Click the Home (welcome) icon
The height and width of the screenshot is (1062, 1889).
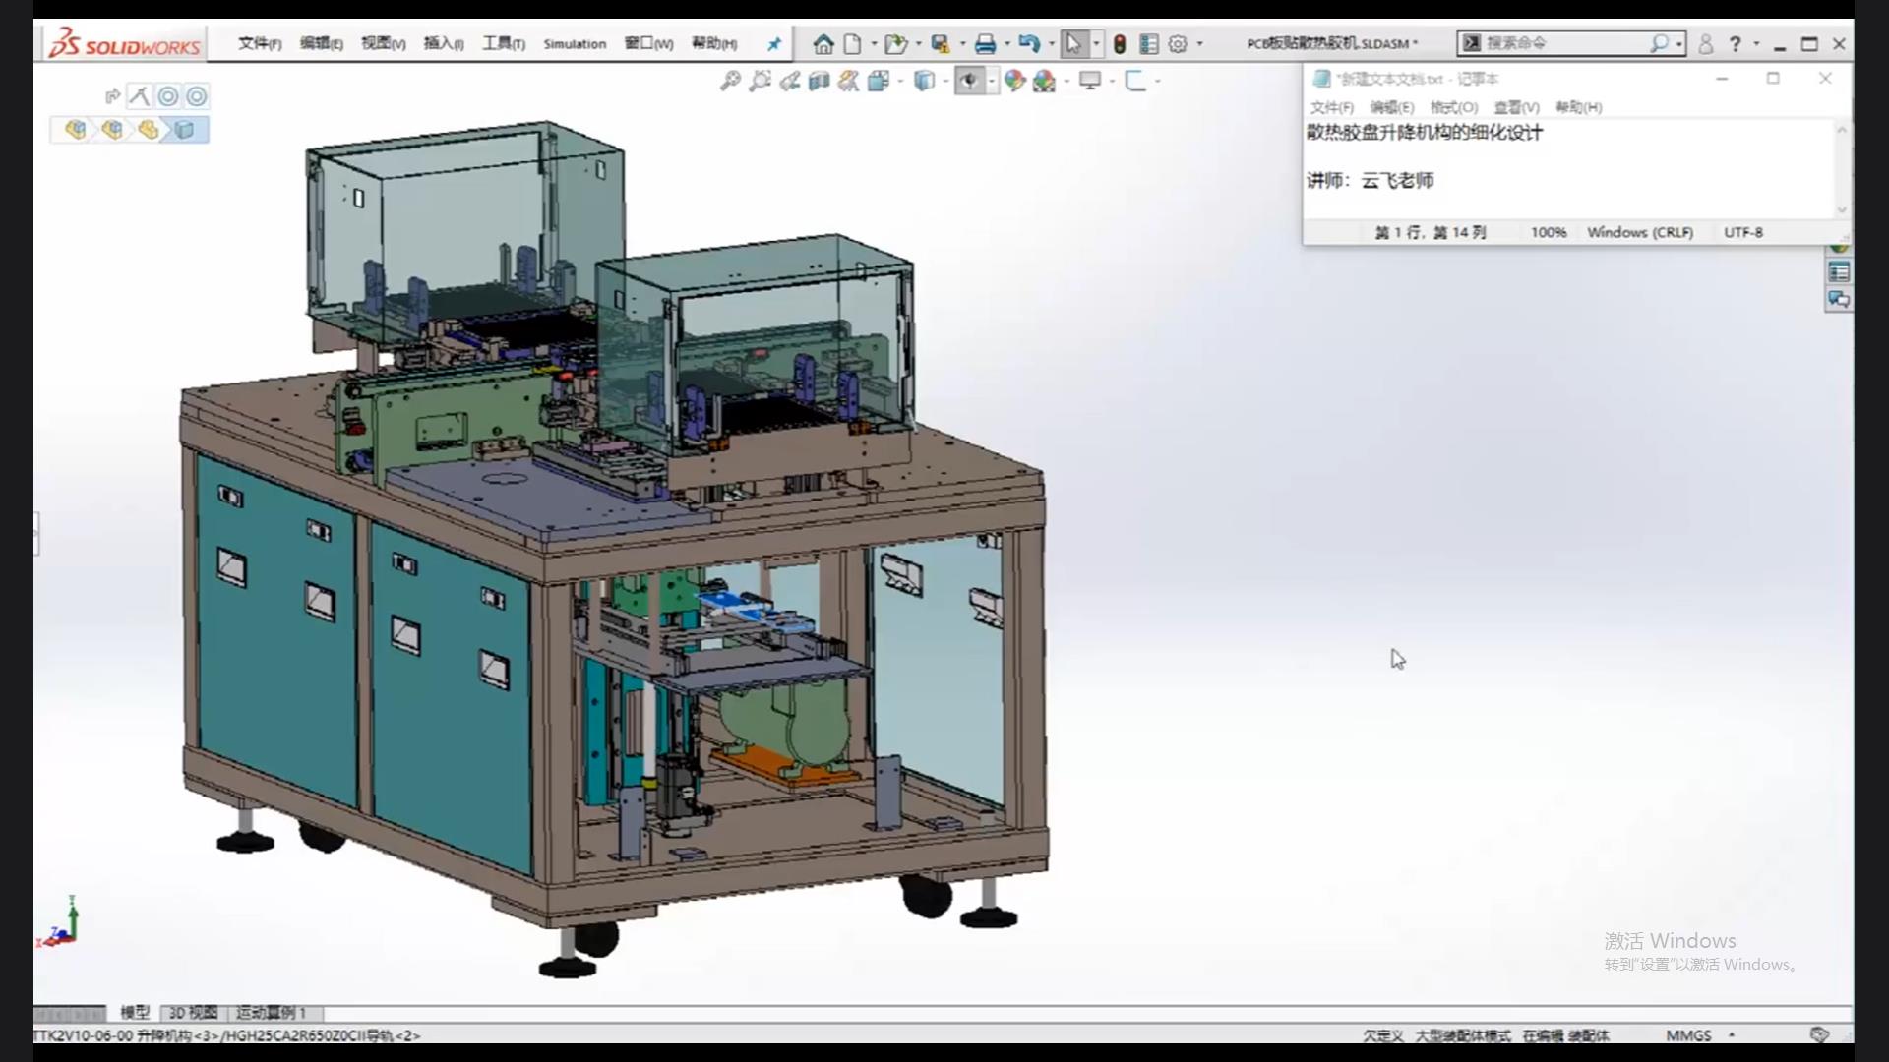click(823, 44)
